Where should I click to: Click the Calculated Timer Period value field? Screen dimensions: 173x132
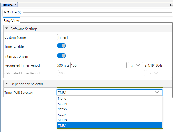click(101, 73)
